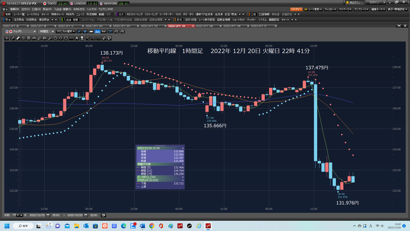Remove the パラボリック indicator from the legend
Image resolution: width=410 pixels, height=231 pixels.
tap(183, 180)
